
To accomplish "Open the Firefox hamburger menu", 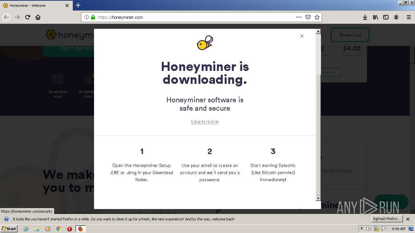I will coord(409,17).
